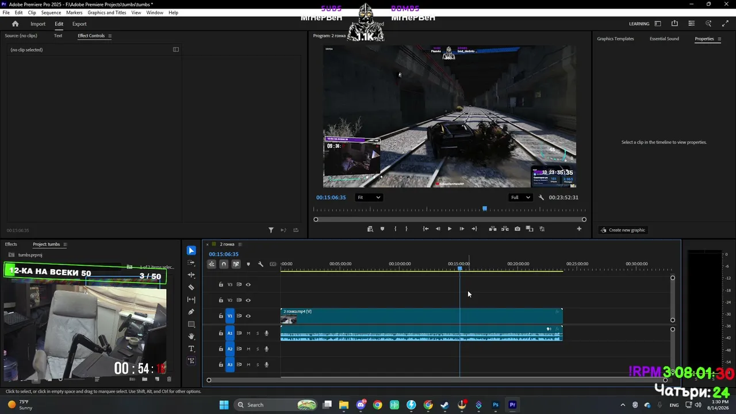Open the Markers menu

[x=74, y=13]
